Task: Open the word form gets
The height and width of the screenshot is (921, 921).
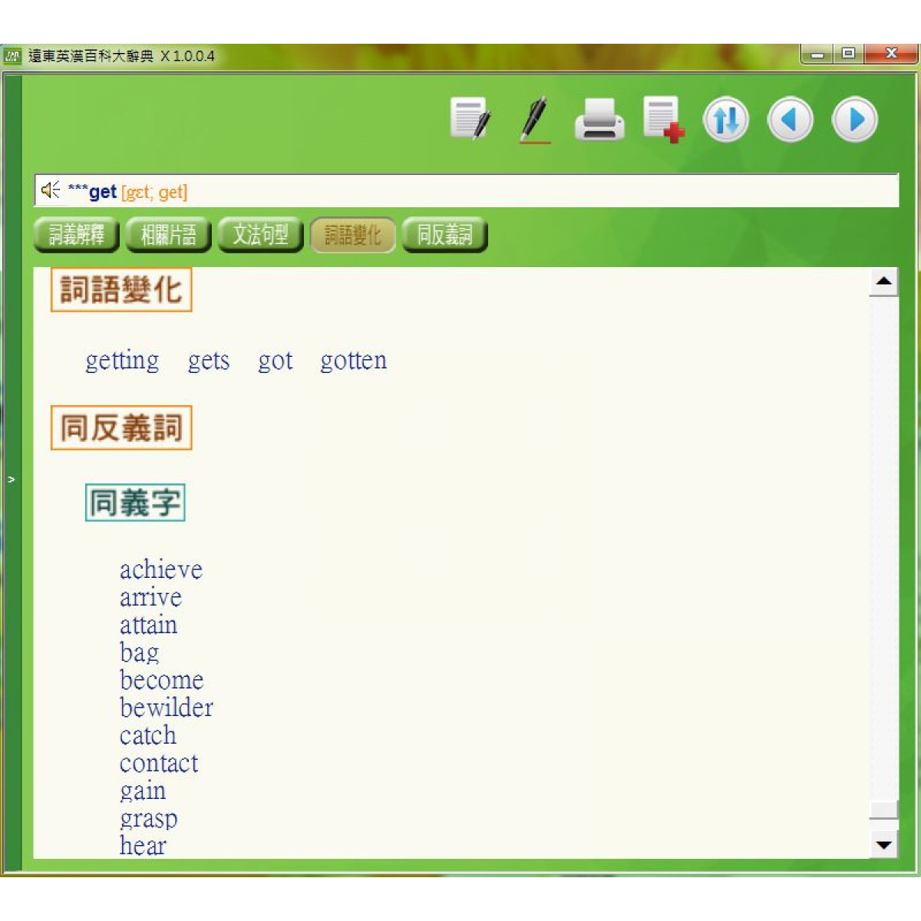Action: coord(209,361)
